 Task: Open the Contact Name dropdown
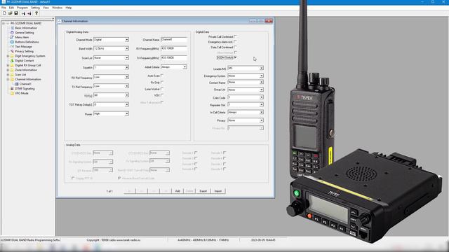point(262,83)
